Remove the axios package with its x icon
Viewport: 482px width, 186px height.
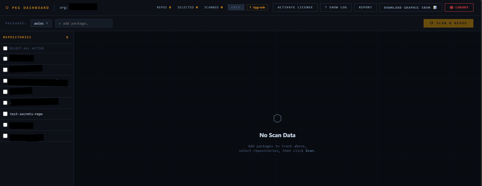point(47,23)
